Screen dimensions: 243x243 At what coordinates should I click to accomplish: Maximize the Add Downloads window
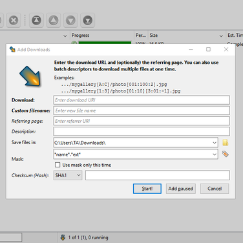[x=208, y=49]
